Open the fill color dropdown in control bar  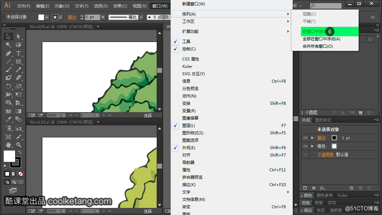coord(47,17)
